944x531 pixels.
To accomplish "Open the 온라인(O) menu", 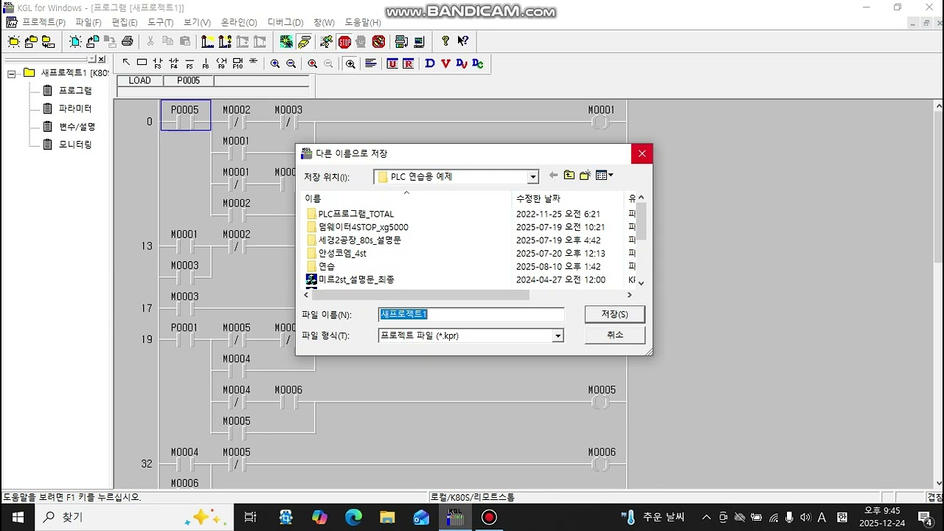I will point(239,23).
